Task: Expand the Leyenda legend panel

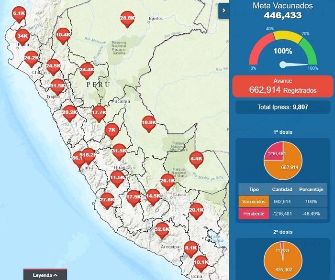Action: pos(45,275)
